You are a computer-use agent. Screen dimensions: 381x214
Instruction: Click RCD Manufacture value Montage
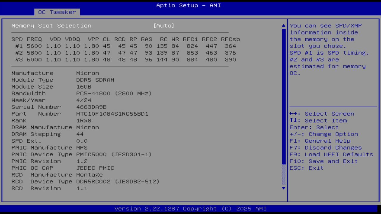[90, 175]
